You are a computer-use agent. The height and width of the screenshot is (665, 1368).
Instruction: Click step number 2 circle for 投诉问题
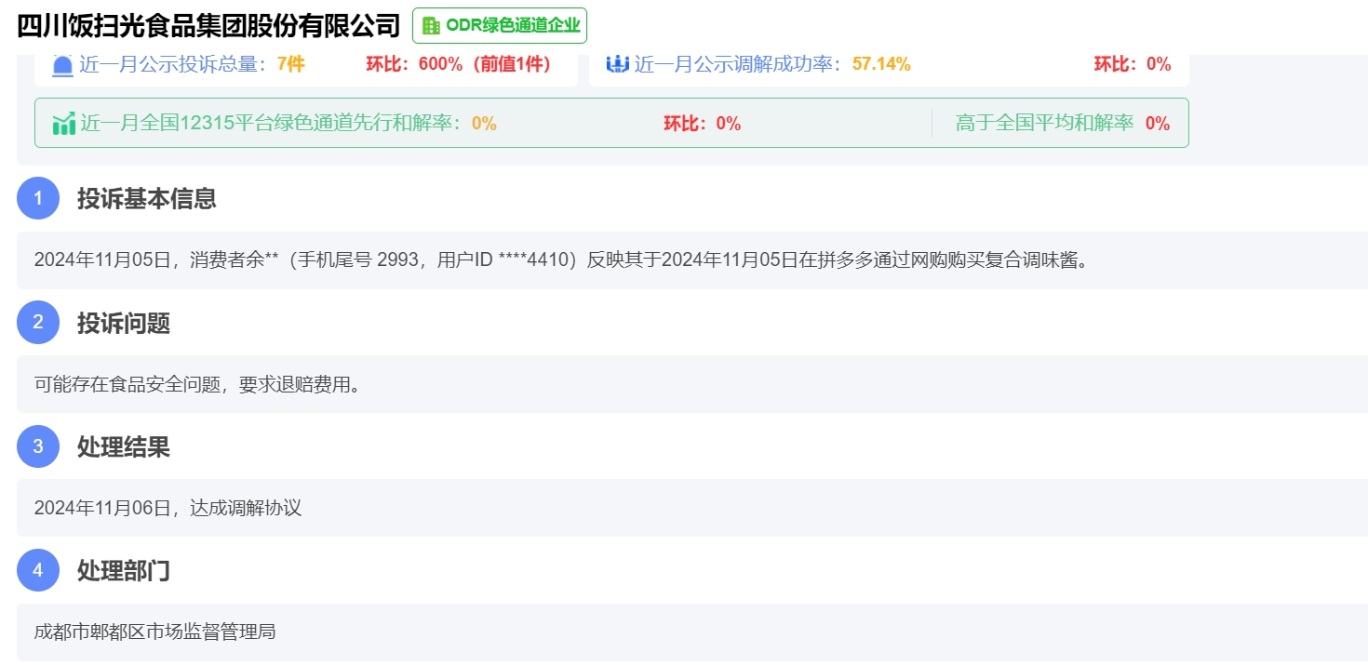(x=38, y=322)
